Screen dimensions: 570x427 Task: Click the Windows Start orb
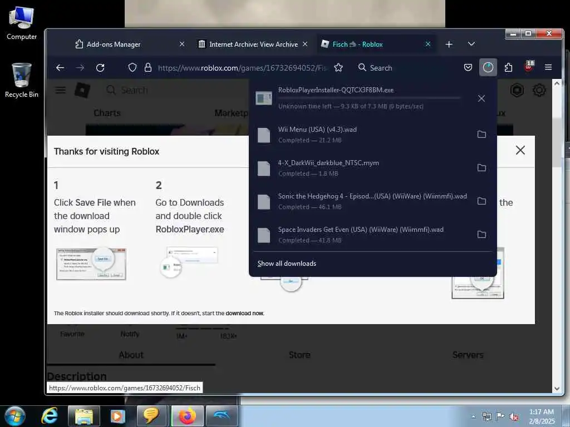coord(14,416)
